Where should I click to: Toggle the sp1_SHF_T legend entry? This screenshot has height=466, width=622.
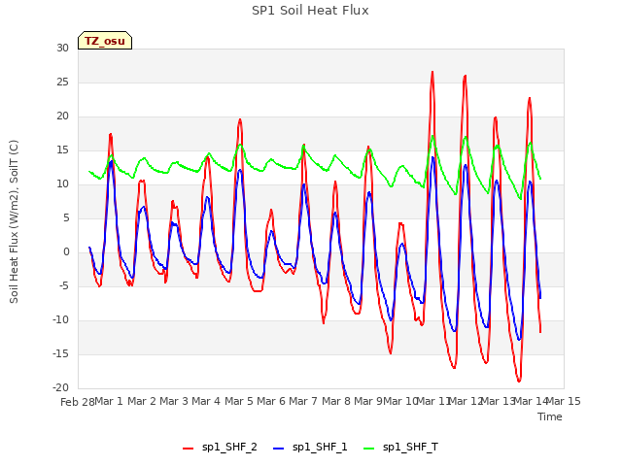(400, 447)
